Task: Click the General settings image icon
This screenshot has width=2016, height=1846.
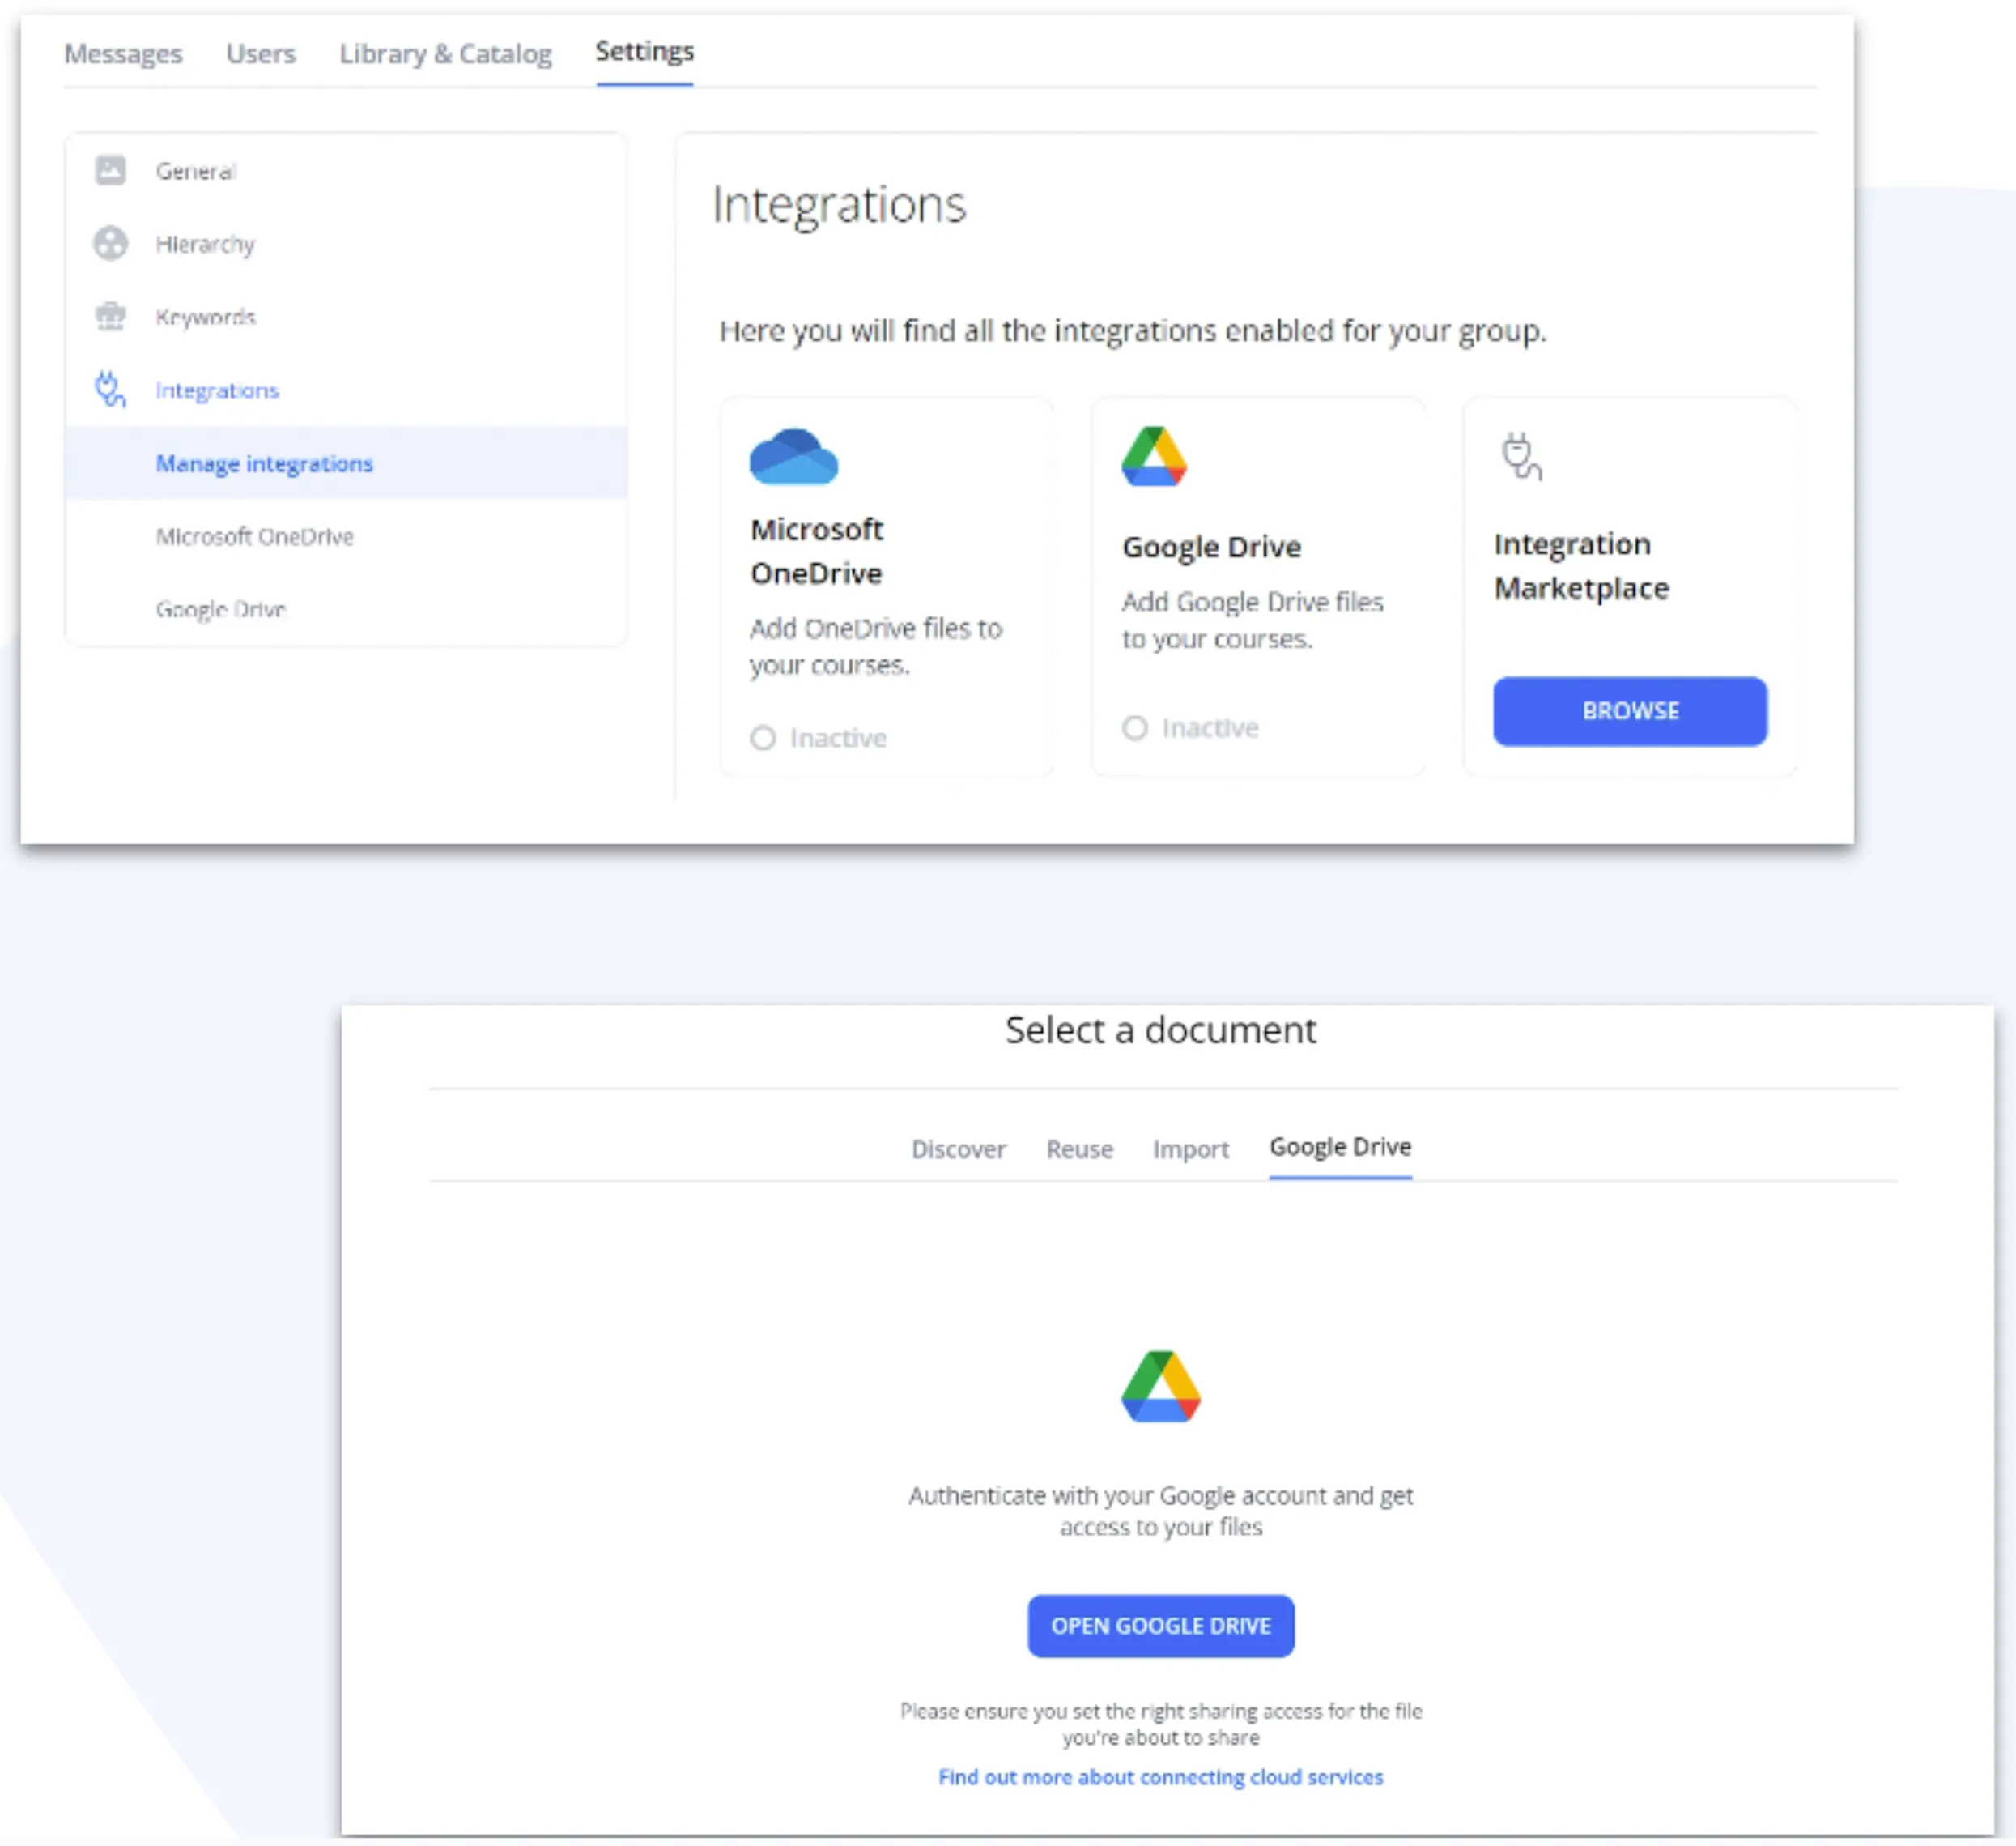Action: [111, 170]
